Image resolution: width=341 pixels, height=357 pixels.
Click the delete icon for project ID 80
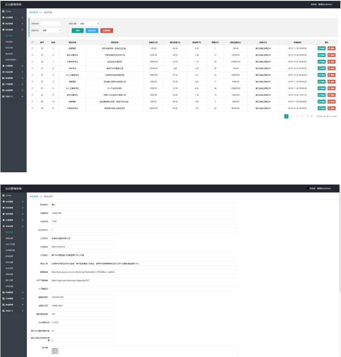point(332,102)
